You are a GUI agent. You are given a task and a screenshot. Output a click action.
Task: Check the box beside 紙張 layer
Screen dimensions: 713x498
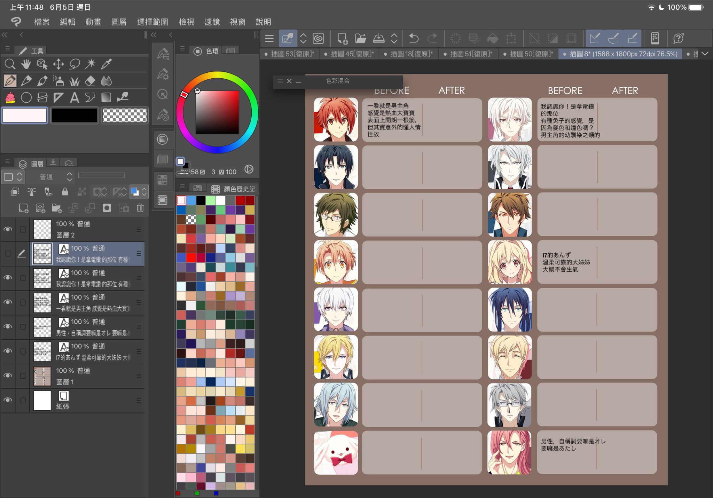click(23, 400)
